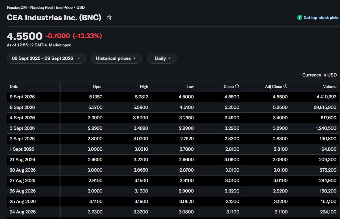Select the 1 Sept 2026 date cell
This screenshot has width=340, height=219.
(22, 149)
